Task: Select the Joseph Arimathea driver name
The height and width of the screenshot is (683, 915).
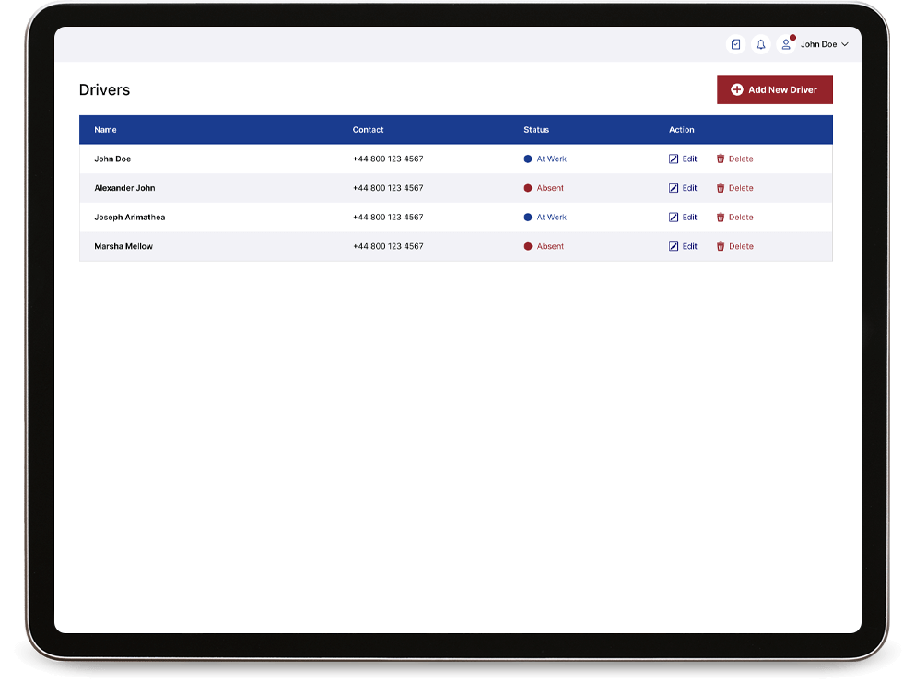Action: (x=130, y=218)
